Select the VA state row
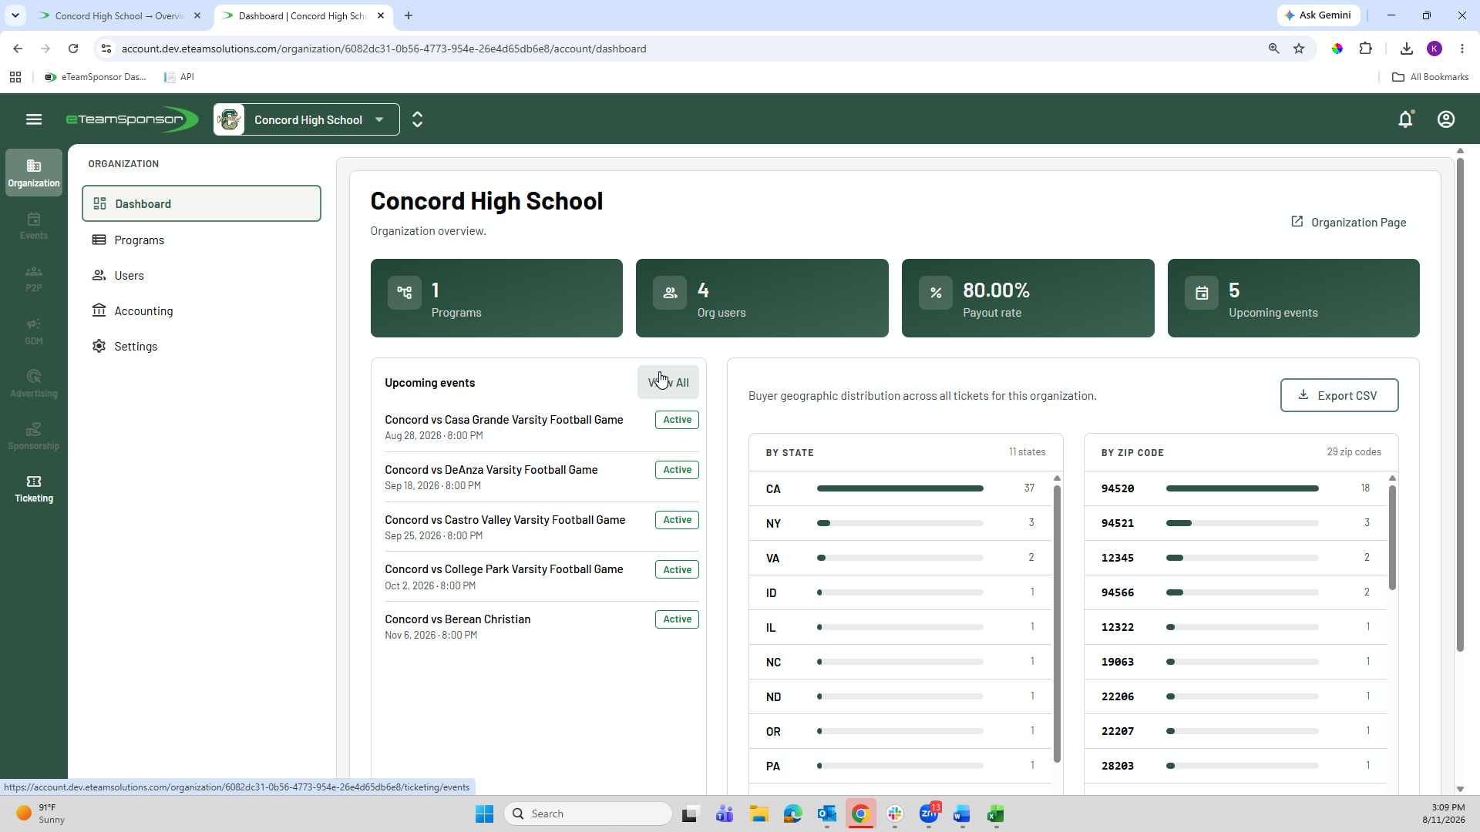The image size is (1480, 832). click(x=900, y=558)
